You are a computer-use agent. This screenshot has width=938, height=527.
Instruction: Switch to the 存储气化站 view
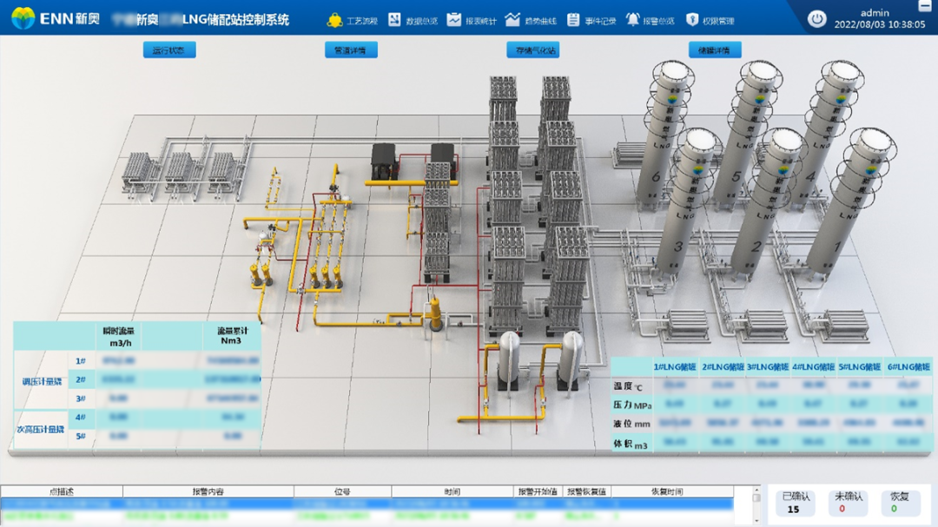[x=533, y=50]
